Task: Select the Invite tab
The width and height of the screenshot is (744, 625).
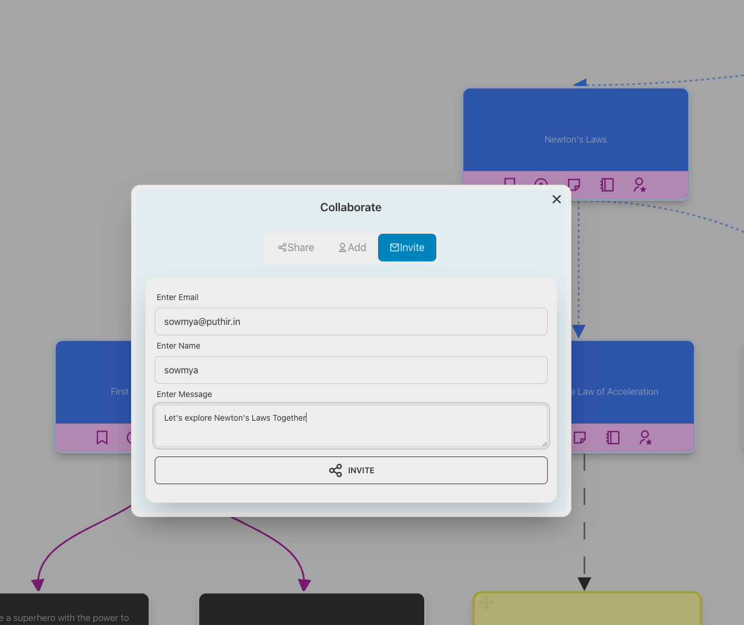Action: click(x=407, y=248)
